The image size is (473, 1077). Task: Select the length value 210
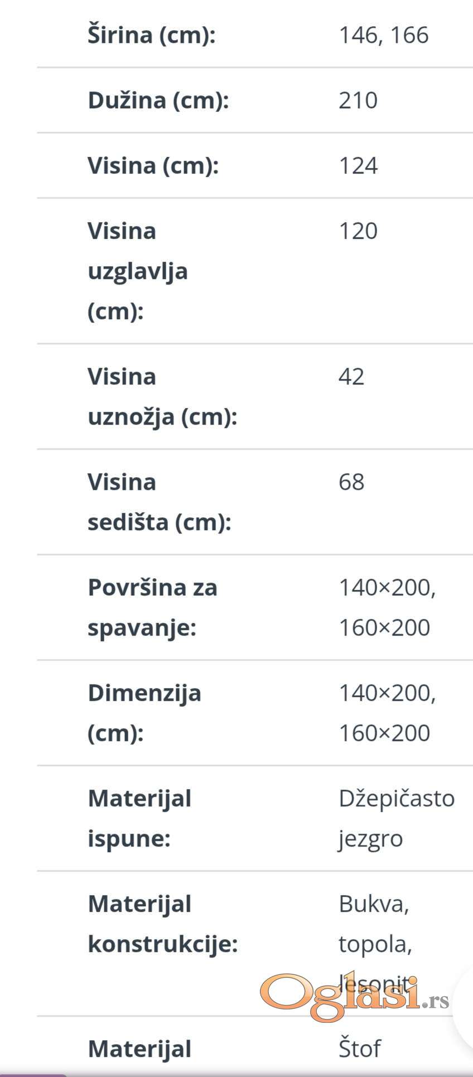358,100
